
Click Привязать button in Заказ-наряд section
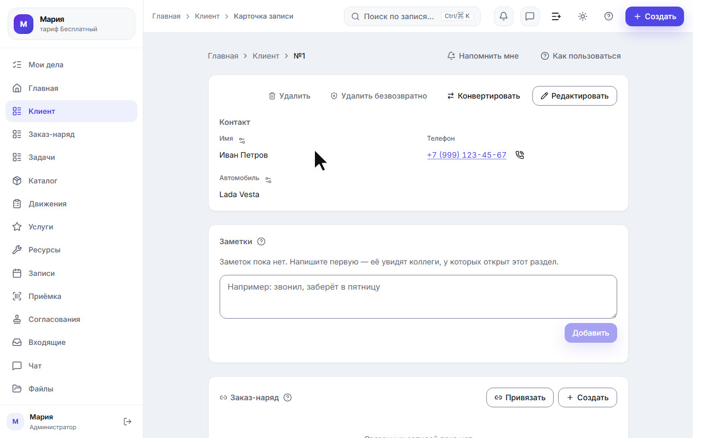[x=520, y=397]
